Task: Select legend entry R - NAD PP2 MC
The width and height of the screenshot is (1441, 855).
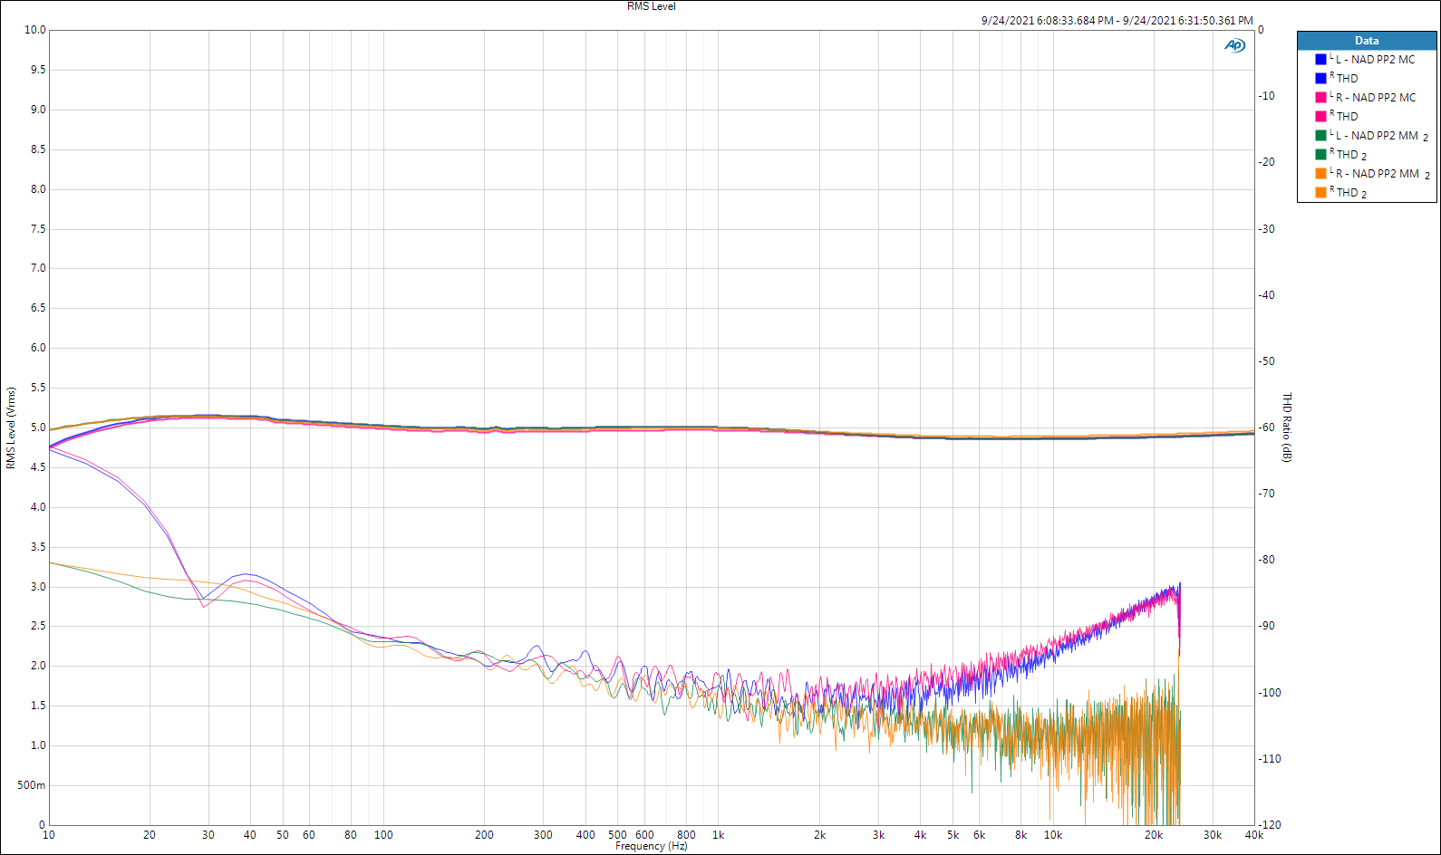Action: click(1376, 98)
